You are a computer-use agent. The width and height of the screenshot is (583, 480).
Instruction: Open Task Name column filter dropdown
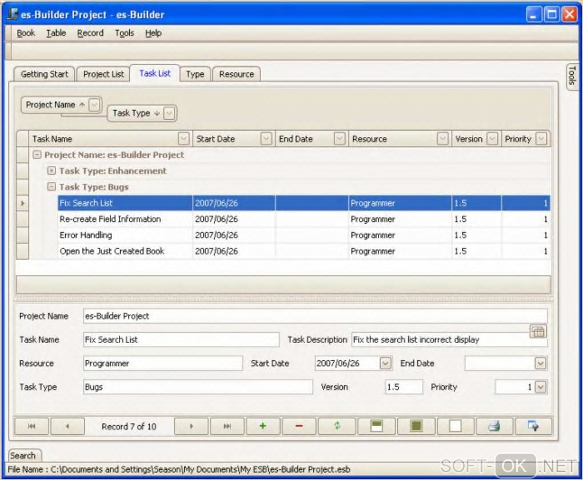183,139
